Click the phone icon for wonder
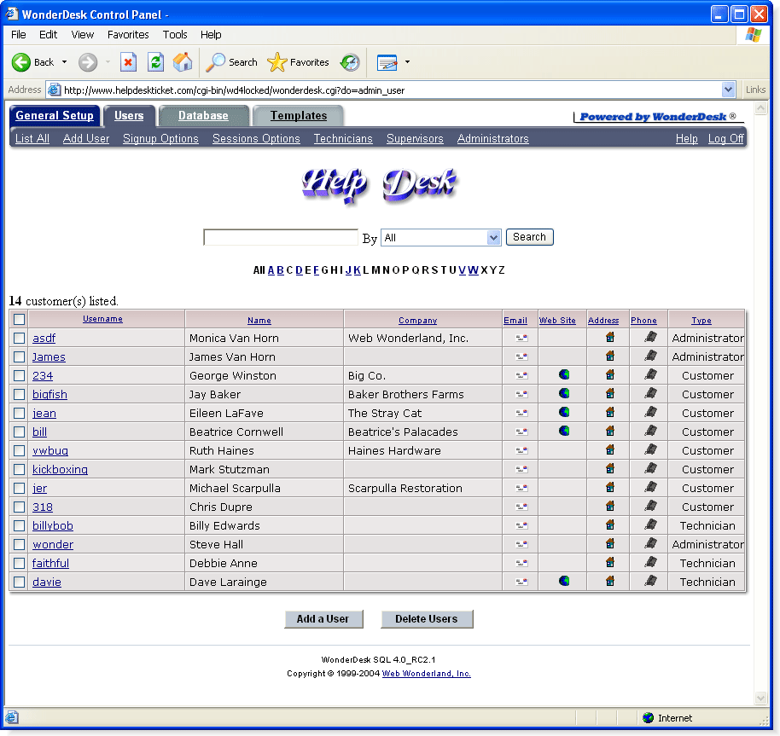This screenshot has width=780, height=736. 650,543
